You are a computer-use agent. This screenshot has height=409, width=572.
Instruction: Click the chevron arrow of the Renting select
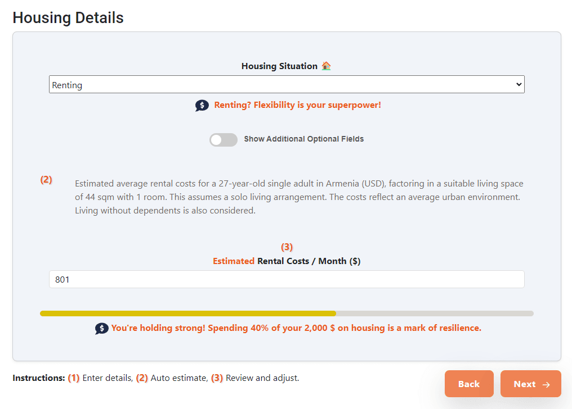point(519,85)
